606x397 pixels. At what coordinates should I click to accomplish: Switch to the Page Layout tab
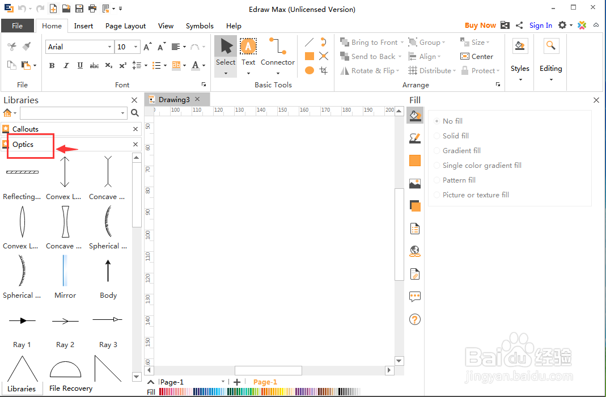pyautogui.click(x=125, y=26)
